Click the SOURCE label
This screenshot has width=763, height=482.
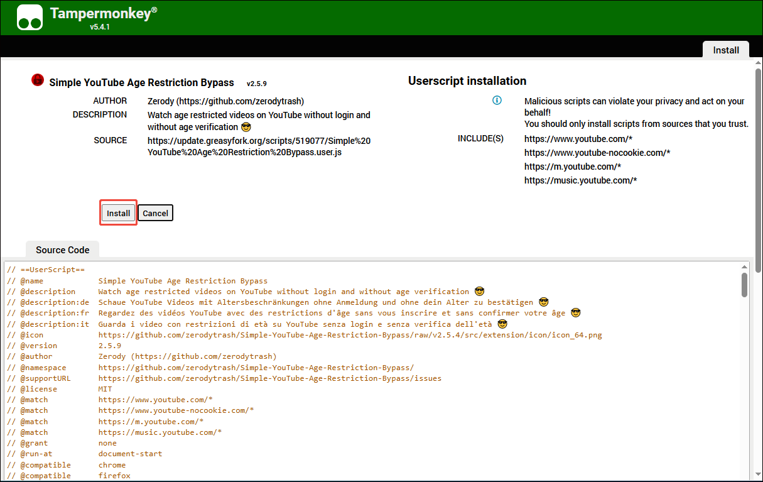[111, 140]
